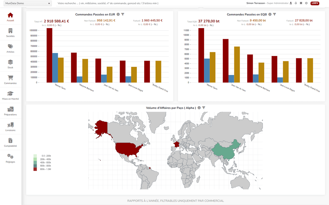
Task: Navigate to Mises en Marché
Action: pos(10,95)
